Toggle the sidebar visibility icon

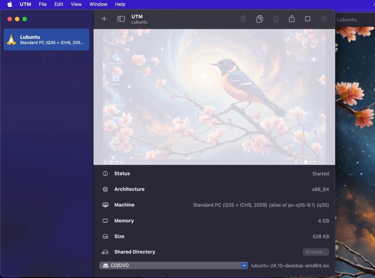(x=121, y=19)
